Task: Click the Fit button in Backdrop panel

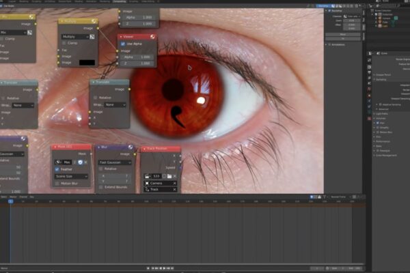Action: tap(343, 39)
